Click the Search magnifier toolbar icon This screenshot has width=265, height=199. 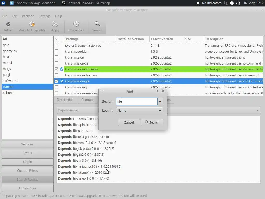[x=97, y=24]
